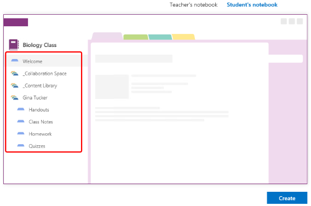Select the green section tab
311x206 pixels.
click(136, 37)
